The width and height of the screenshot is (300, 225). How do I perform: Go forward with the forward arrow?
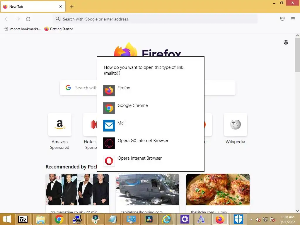click(18, 19)
